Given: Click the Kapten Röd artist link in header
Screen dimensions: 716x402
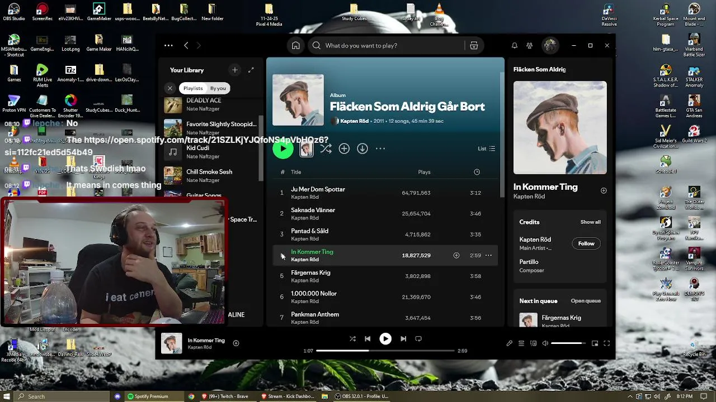Looking at the screenshot, I should coord(356,121).
